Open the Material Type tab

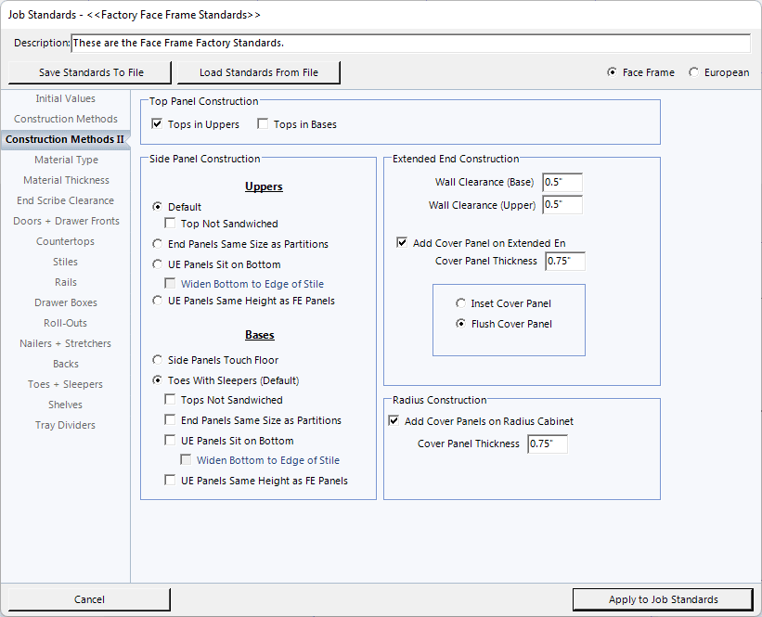66,160
